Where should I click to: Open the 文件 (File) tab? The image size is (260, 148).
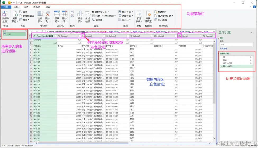(6, 7)
